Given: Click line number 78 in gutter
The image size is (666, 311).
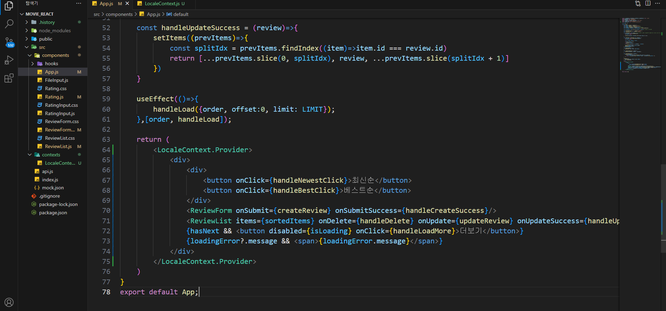Looking at the screenshot, I should [x=106, y=292].
